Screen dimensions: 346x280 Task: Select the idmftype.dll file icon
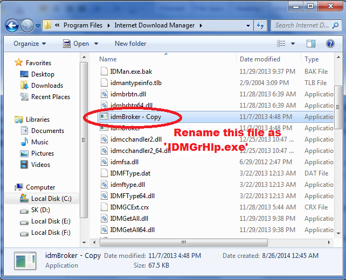(x=104, y=185)
